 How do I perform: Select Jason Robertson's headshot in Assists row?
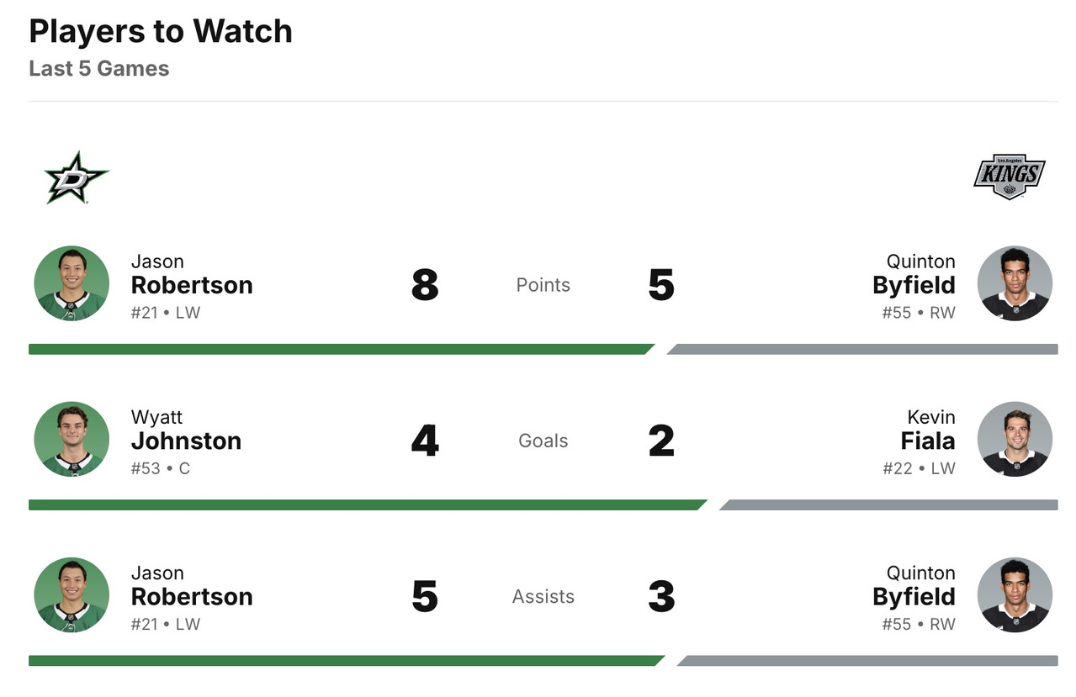tap(72, 594)
